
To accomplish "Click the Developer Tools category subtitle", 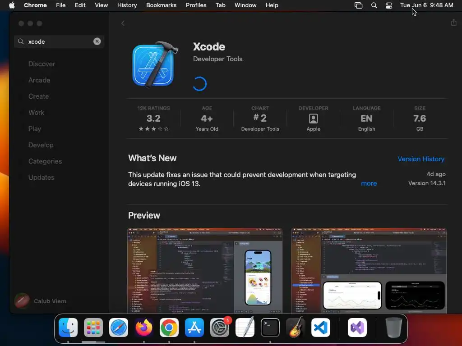I will 218,59.
